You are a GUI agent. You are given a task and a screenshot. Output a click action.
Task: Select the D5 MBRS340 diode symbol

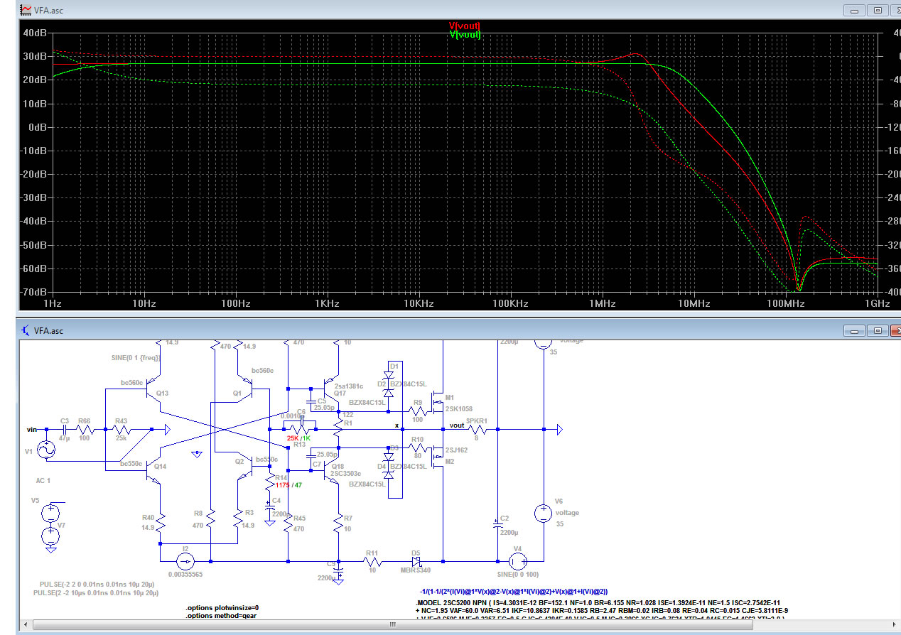(x=417, y=561)
